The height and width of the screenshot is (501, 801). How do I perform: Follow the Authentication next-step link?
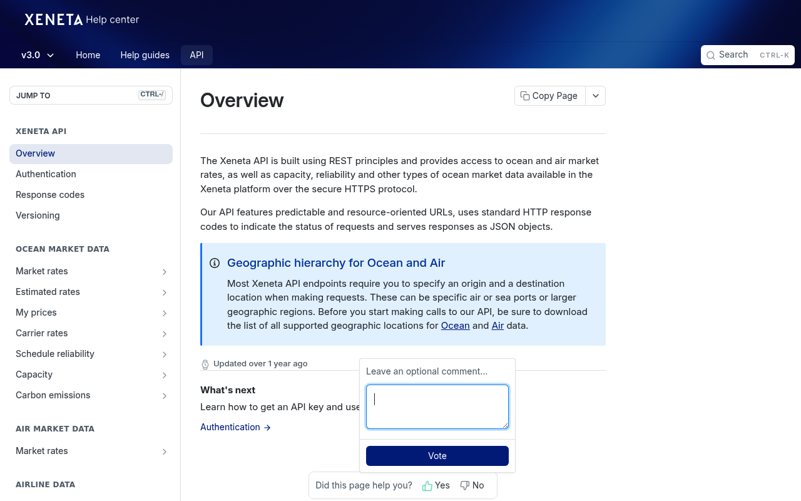[x=235, y=427]
